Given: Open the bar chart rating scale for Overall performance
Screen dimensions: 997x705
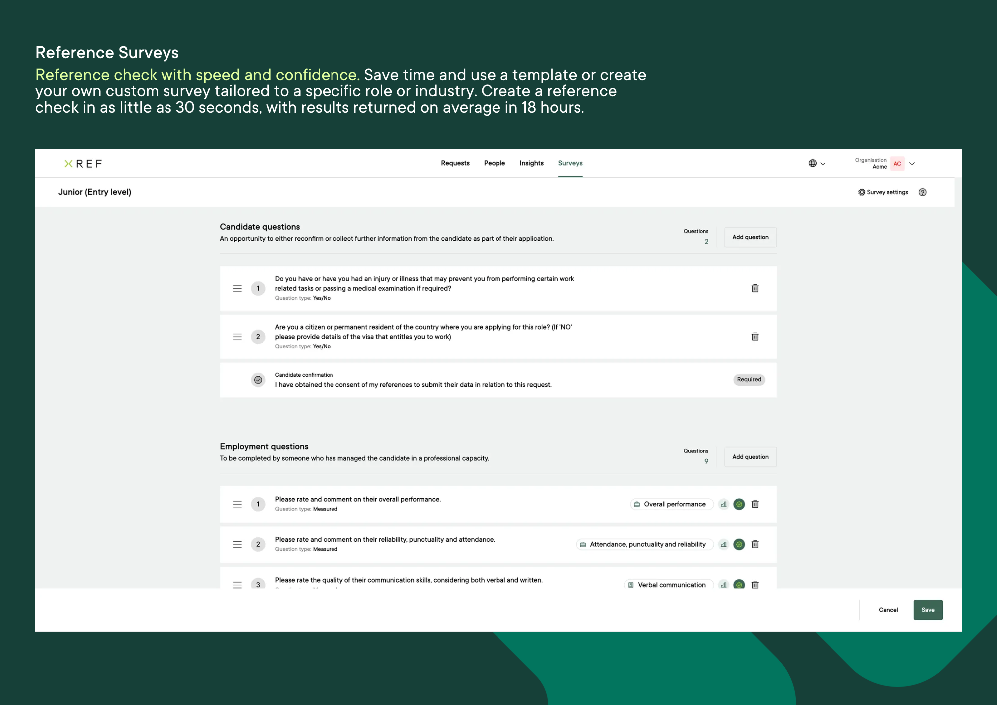Looking at the screenshot, I should (724, 504).
